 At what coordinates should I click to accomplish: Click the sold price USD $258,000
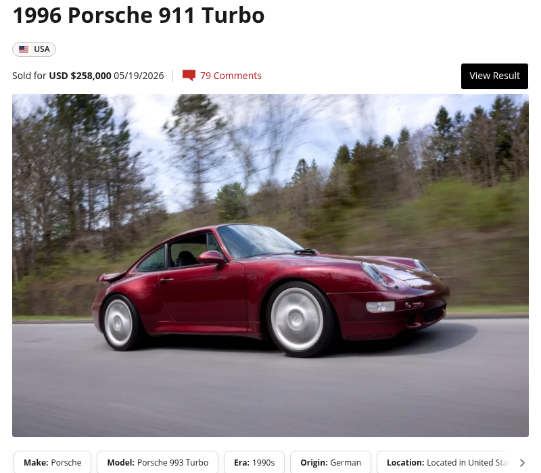point(80,76)
